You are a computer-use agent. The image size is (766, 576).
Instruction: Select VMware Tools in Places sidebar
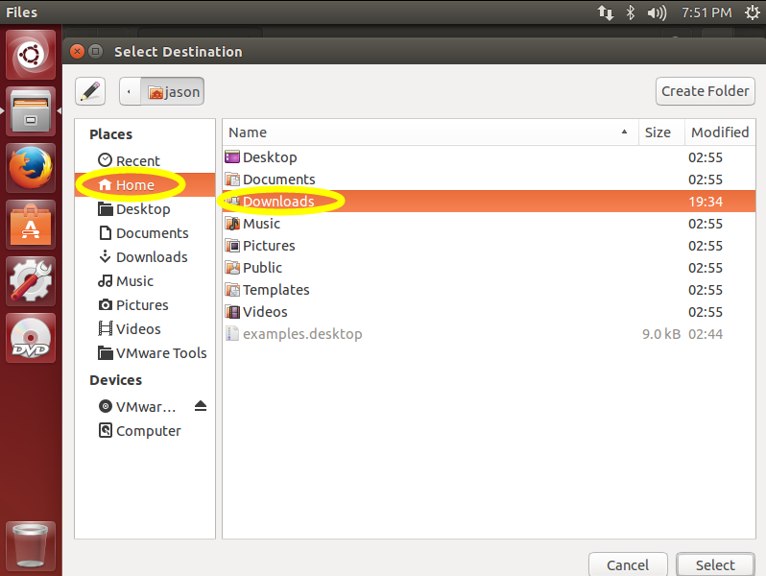[145, 352]
